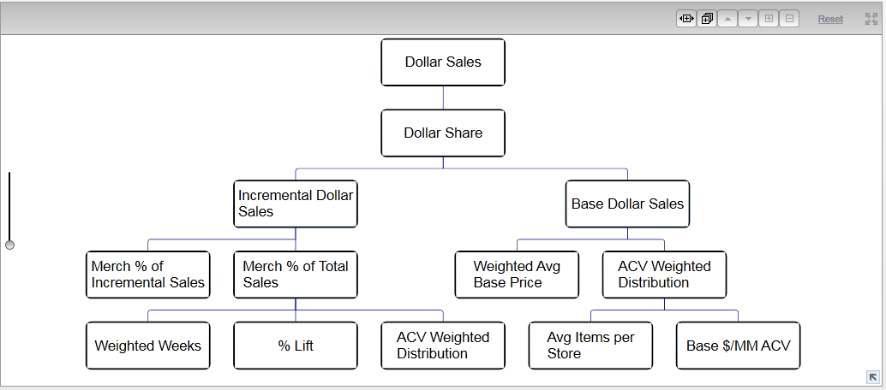Click the bottom-right corner arrow icon
This screenshot has height=390, width=886.
(x=872, y=377)
